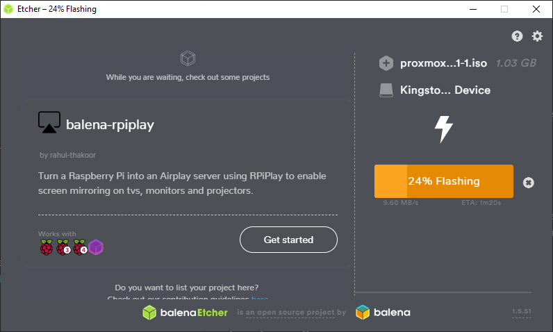Image resolution: width=553 pixels, height=332 pixels.
Task: Open the balena-rpiplay project title
Action: [x=110, y=126]
